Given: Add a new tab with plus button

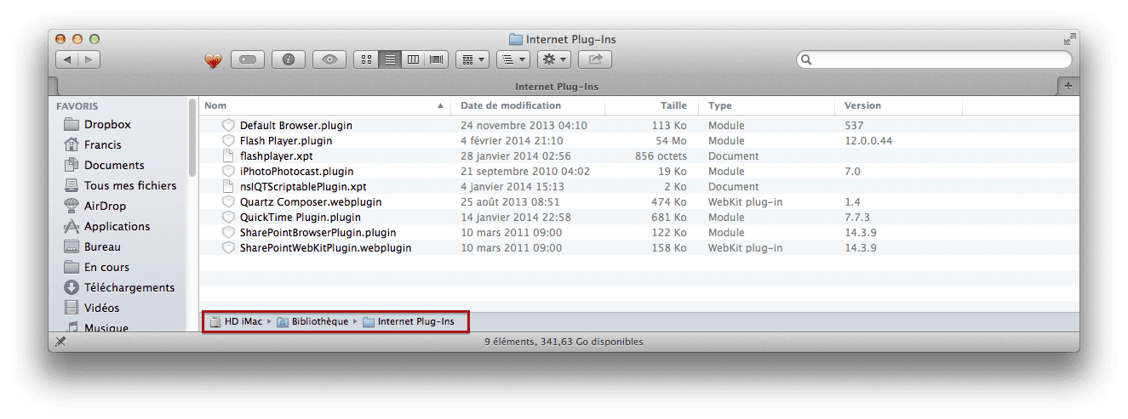Looking at the screenshot, I should [x=1068, y=86].
